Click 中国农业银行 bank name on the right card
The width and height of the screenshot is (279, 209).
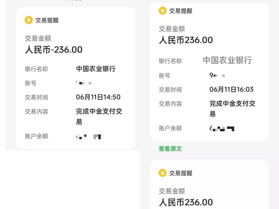point(227,60)
